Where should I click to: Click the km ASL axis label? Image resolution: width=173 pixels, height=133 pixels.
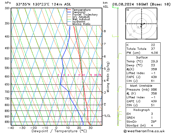106,5
